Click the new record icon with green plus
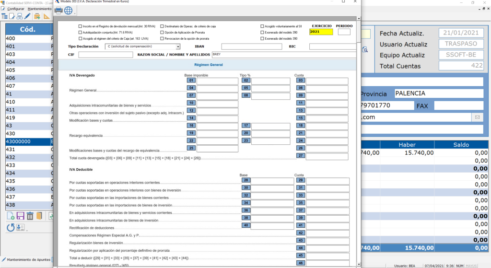Viewport: 491px width, 268px height. pyautogui.click(x=10, y=216)
